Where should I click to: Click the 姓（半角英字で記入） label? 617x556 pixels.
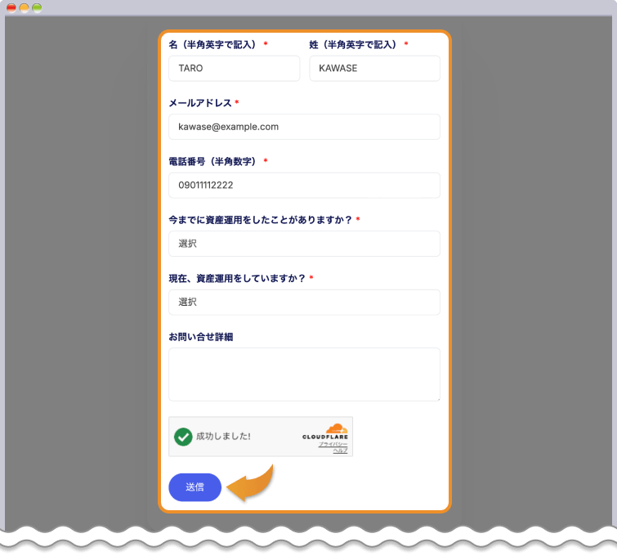click(353, 44)
